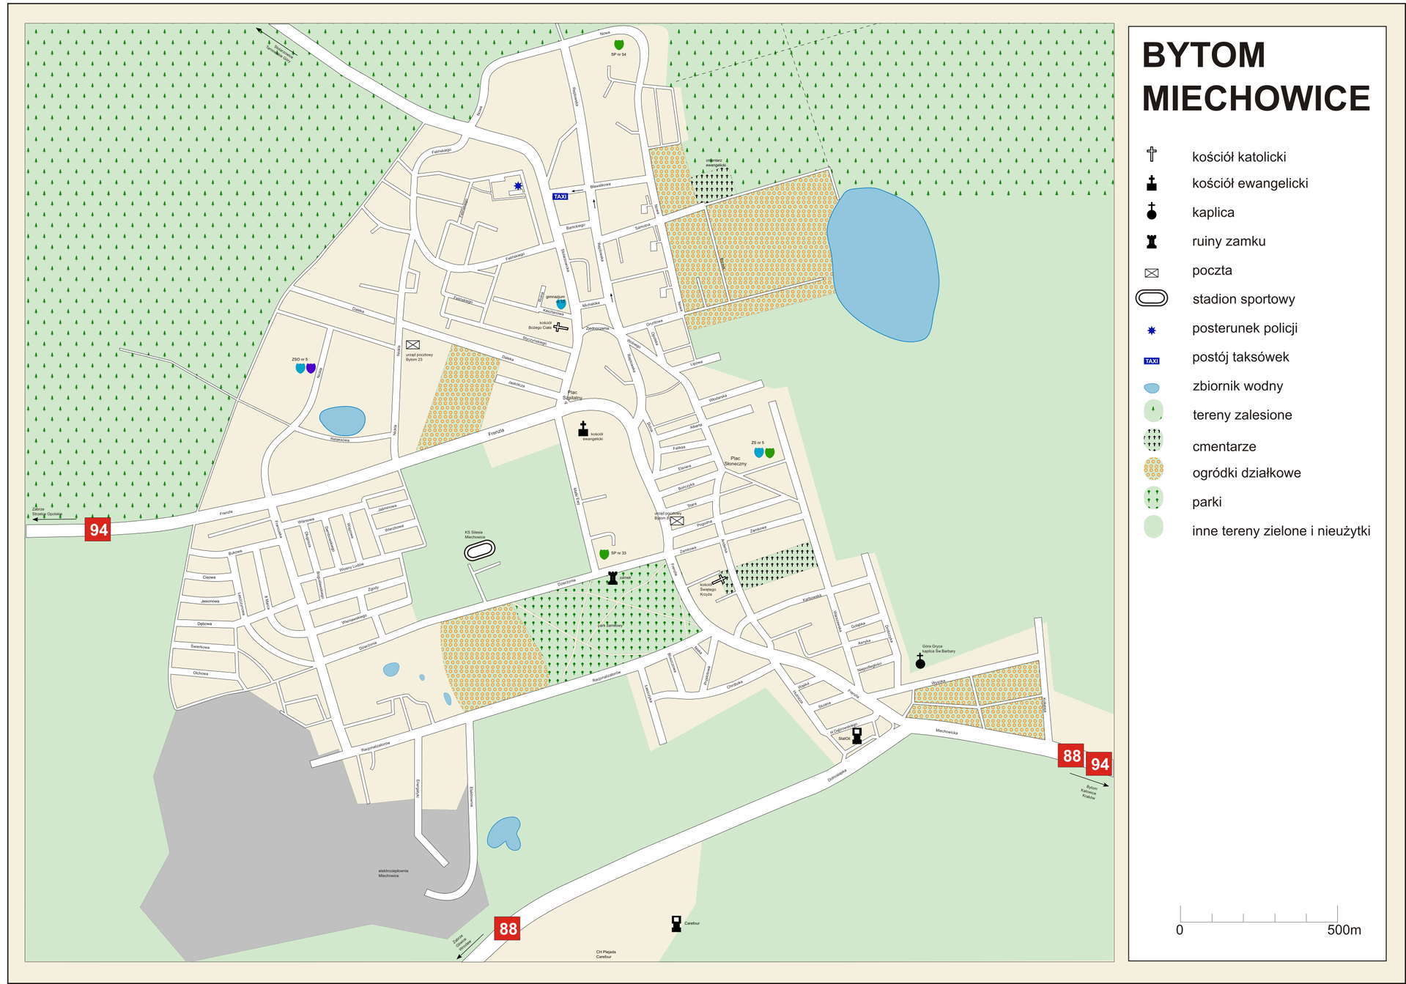Select the evangelical church symbol on the map
The height and width of the screenshot is (984, 1406).
582,429
